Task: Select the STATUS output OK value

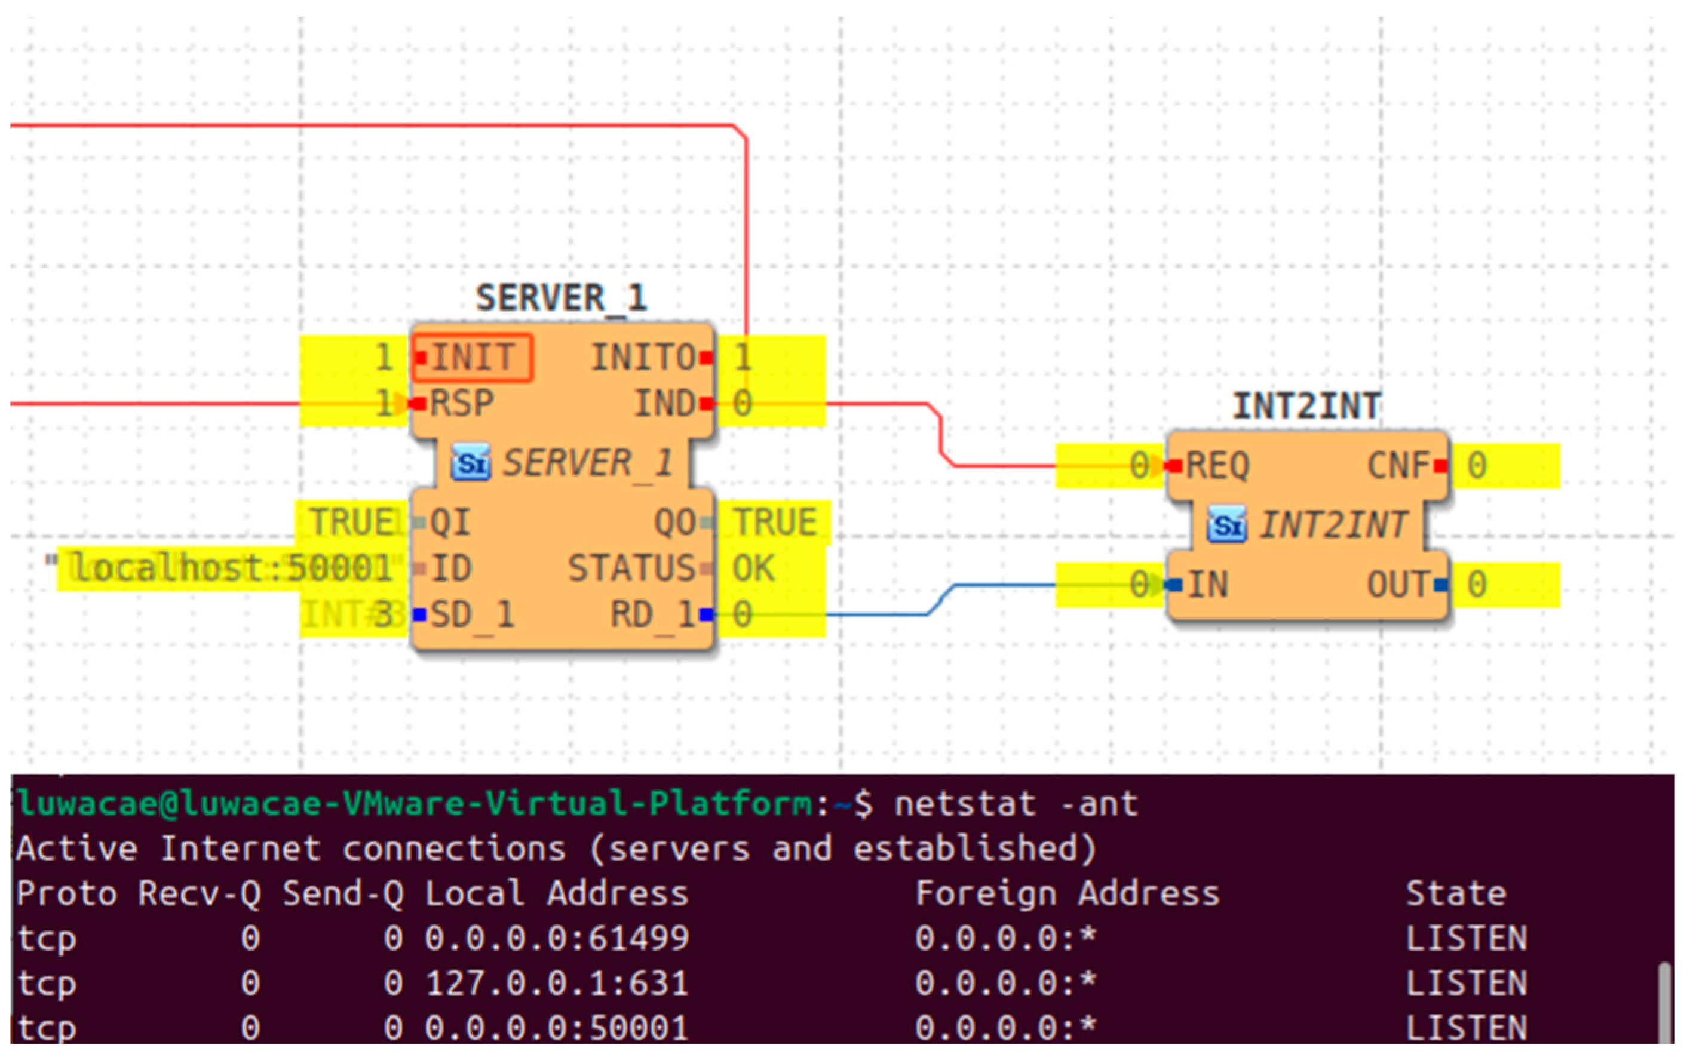Action: coord(753,568)
